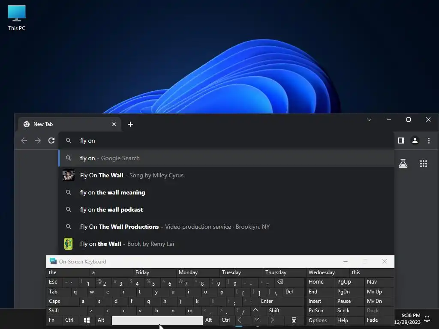Screen dimensions: 439x329
Task: Toggle the ScrLk key
Action: (349, 311)
